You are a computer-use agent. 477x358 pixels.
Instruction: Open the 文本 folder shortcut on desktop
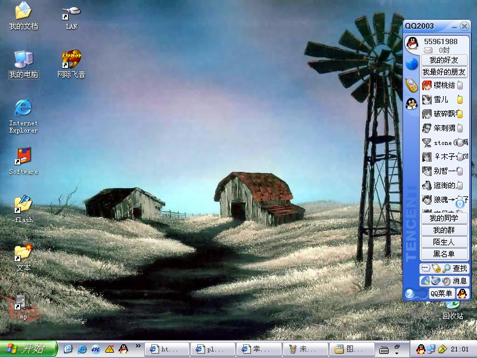(x=23, y=258)
